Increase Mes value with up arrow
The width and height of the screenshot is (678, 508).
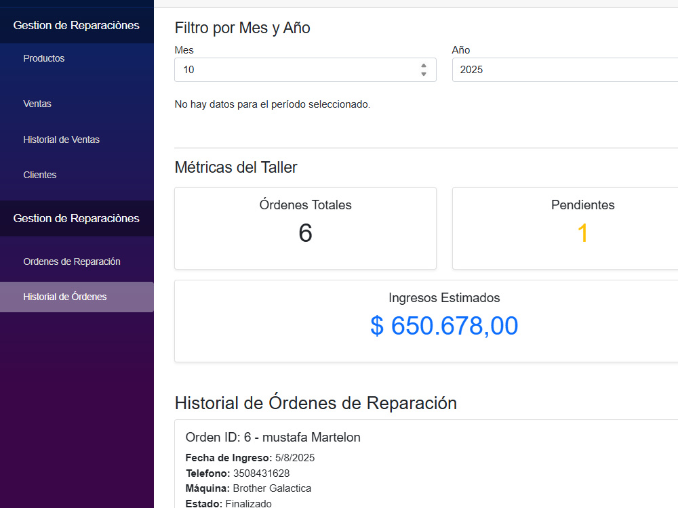coord(424,66)
